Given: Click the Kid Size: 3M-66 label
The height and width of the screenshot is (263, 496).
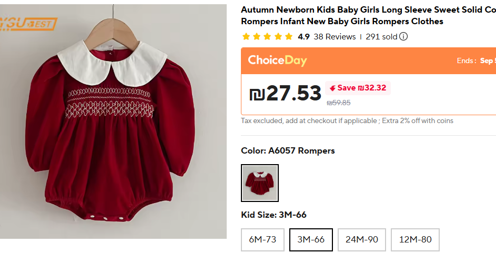Looking at the screenshot, I should click(x=274, y=215).
